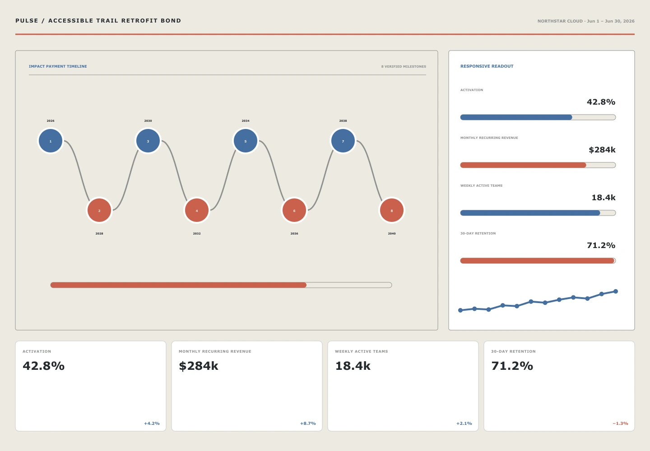Click the 30-Day Retention readout bar
This screenshot has width=650, height=451.
pyautogui.click(x=538, y=261)
